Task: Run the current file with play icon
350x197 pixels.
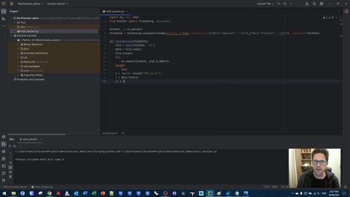Action: click(278, 4)
